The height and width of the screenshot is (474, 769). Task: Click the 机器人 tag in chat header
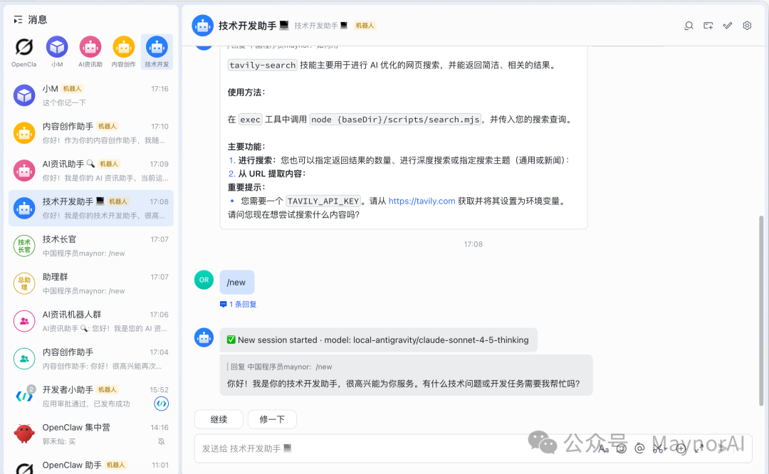pyautogui.click(x=365, y=26)
